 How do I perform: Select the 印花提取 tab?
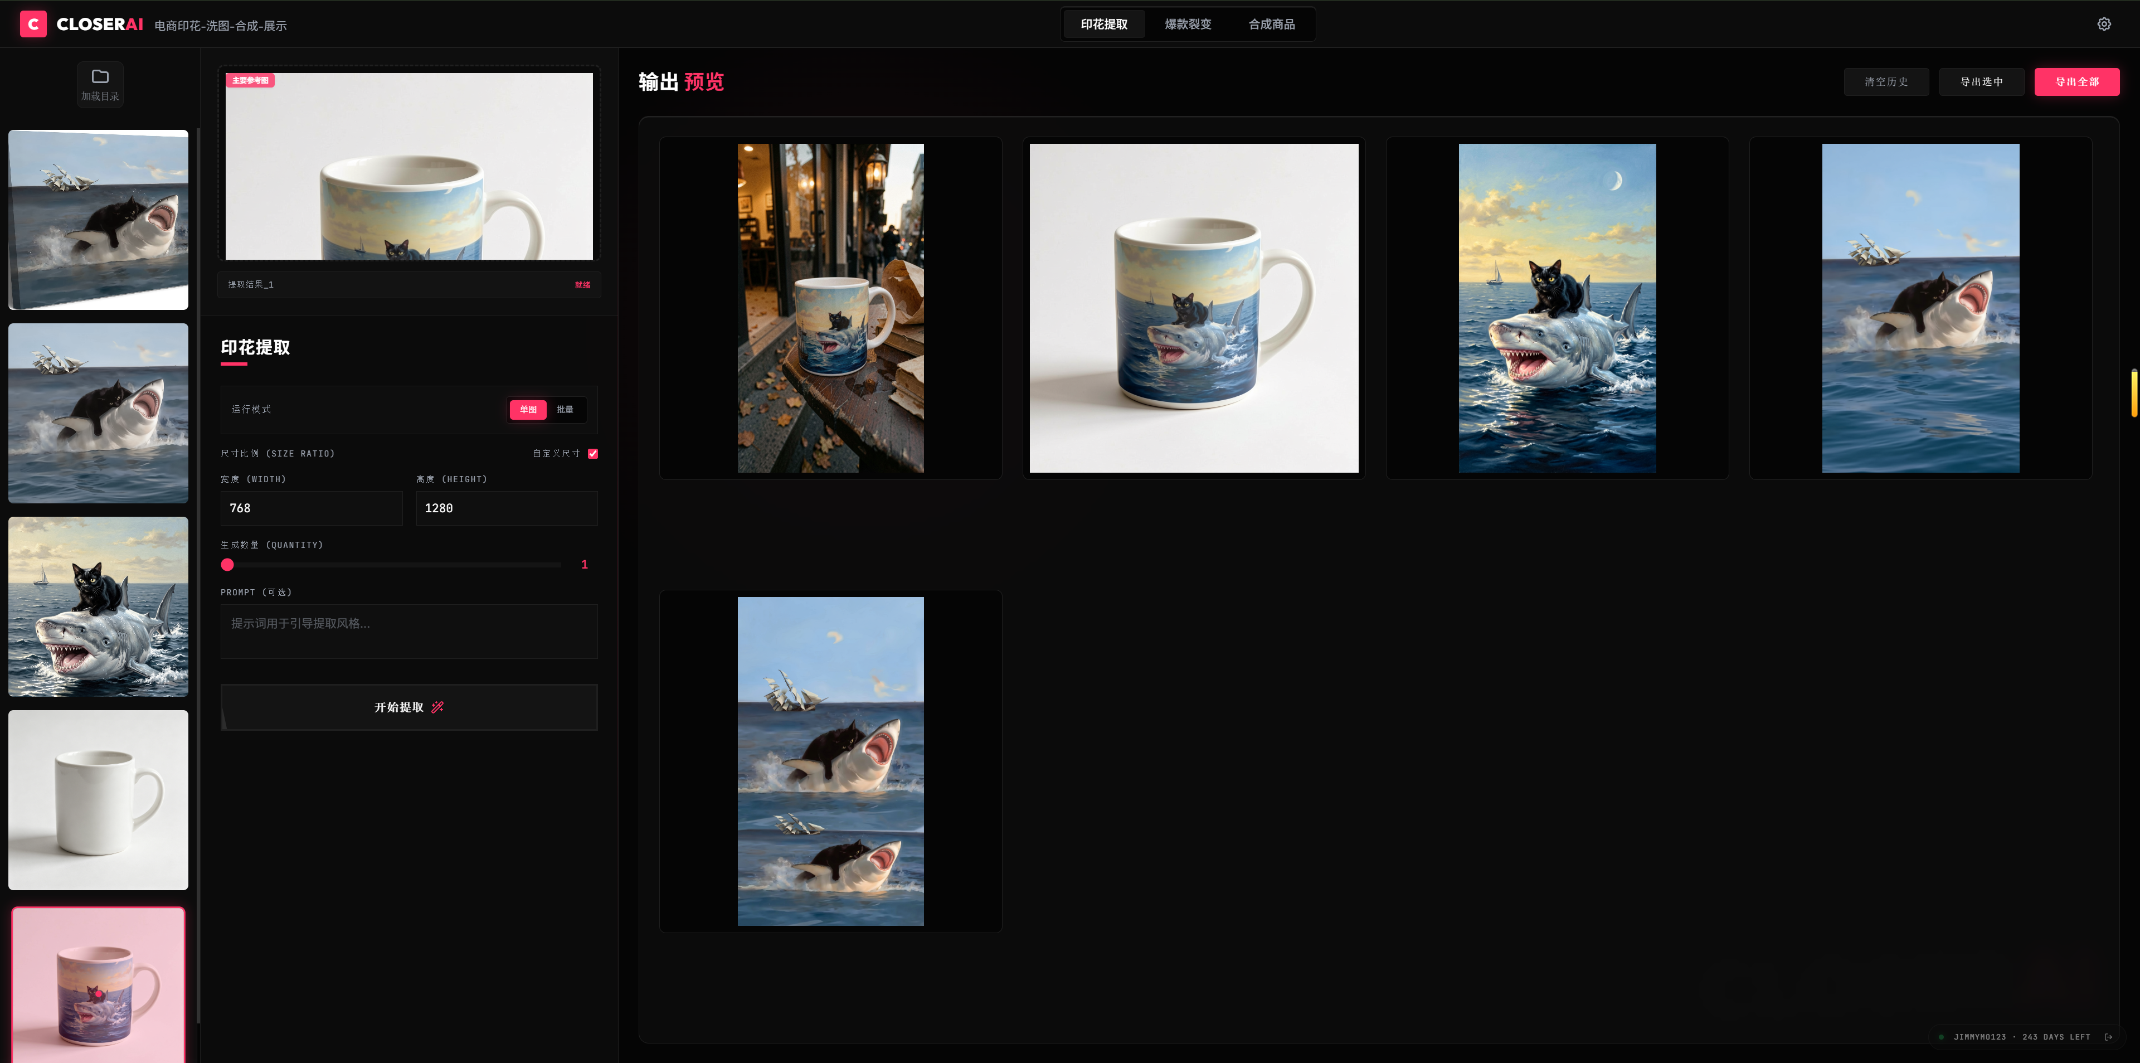pyautogui.click(x=1103, y=24)
